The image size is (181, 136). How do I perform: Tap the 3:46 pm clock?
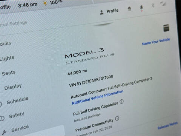click(x=28, y=5)
